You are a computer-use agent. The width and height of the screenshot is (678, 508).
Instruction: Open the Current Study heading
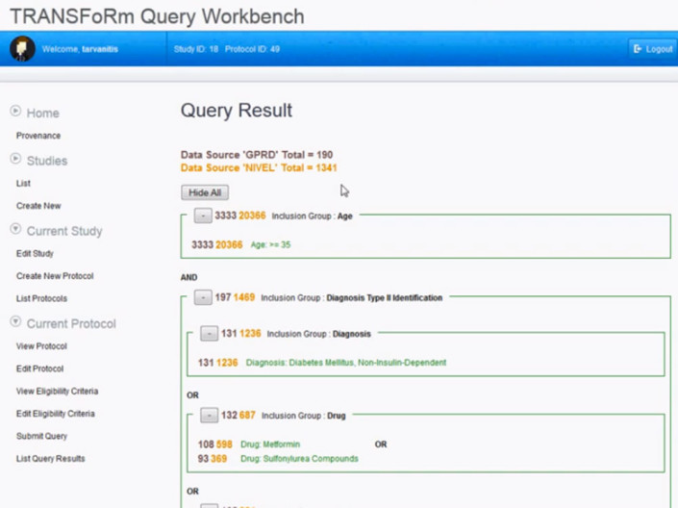coord(64,231)
